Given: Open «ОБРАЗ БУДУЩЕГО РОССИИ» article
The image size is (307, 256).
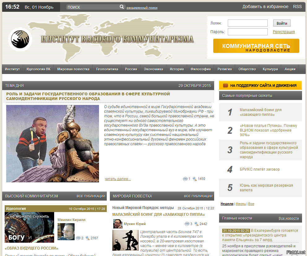Looking at the screenshot, I should (x=31, y=248).
